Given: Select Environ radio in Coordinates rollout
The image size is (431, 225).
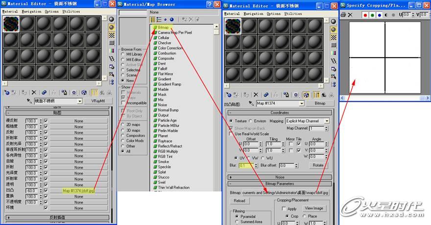Looking at the screenshot, I should coord(251,121).
